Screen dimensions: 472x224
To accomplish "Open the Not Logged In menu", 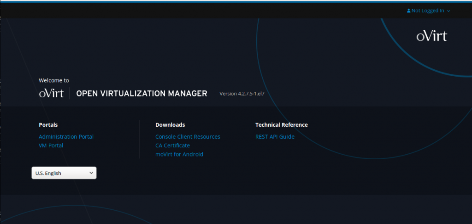I will [x=428, y=11].
